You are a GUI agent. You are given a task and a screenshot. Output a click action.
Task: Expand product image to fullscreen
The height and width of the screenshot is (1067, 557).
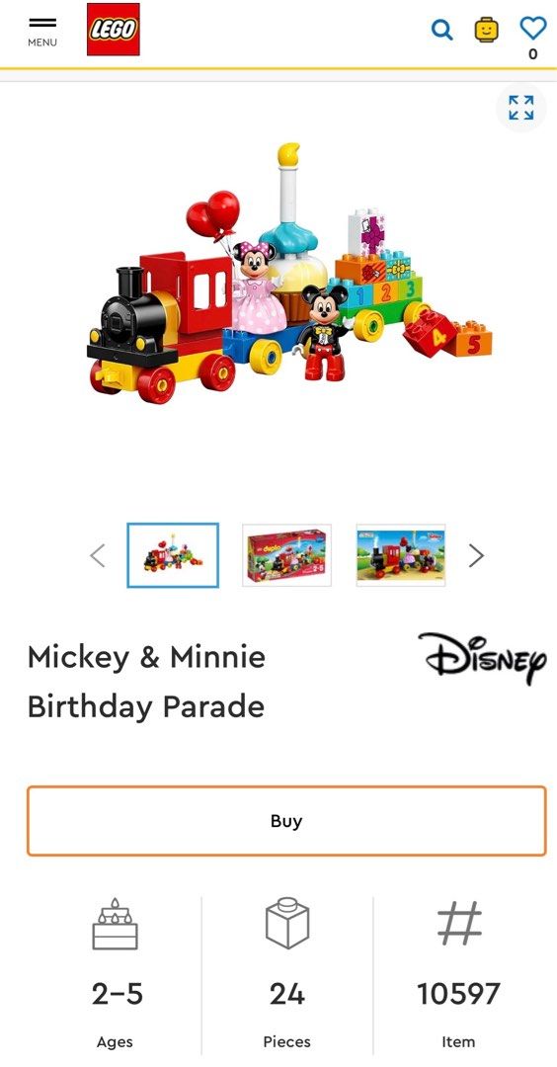pyautogui.click(x=521, y=108)
